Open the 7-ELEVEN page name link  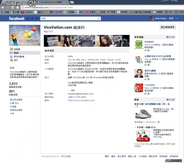point(149,85)
